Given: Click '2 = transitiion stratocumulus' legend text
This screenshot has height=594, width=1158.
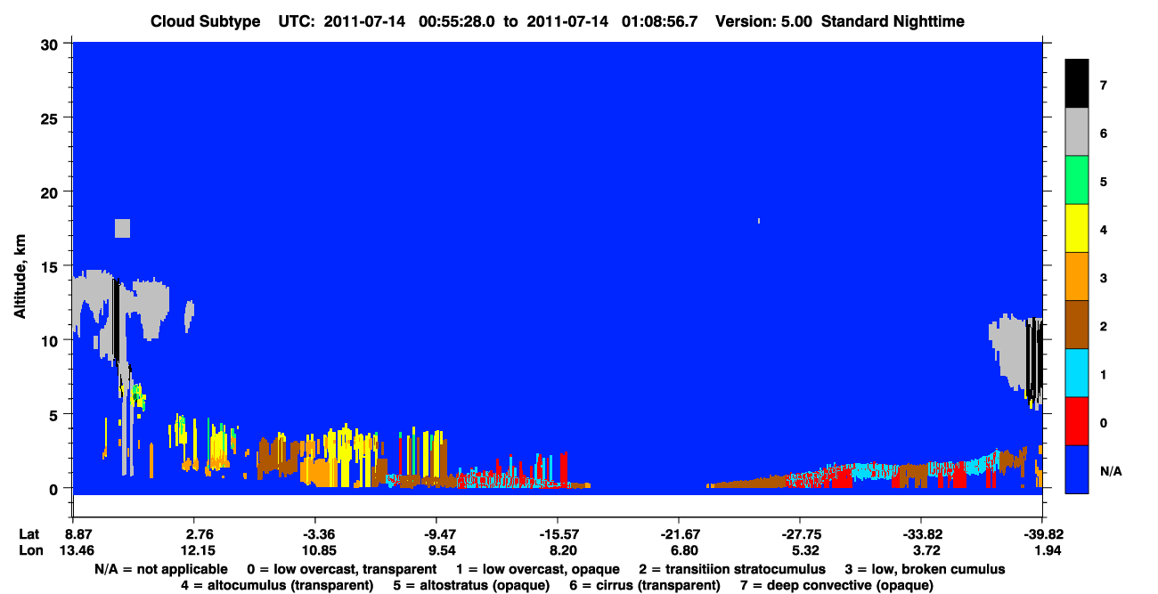Looking at the screenshot, I should point(732,569).
